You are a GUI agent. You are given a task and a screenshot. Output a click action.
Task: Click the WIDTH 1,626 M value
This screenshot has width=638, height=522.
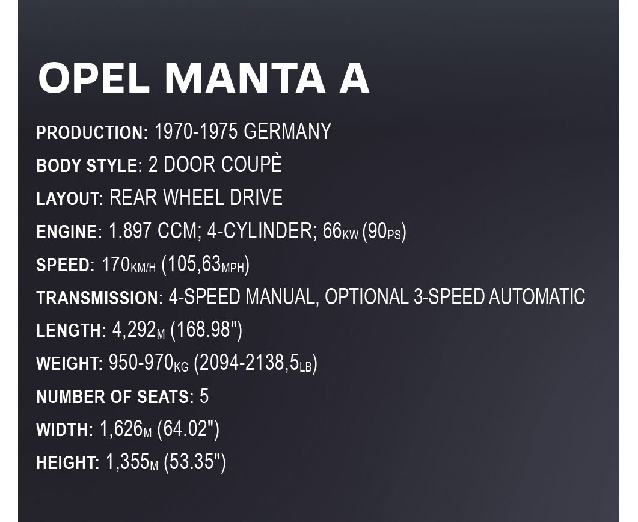[126, 429]
